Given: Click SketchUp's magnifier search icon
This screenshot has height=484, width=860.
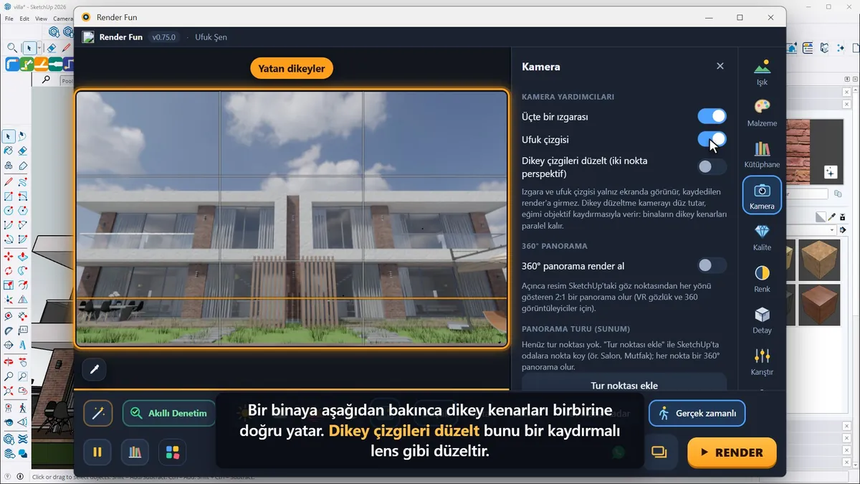Looking at the screenshot, I should click(12, 48).
